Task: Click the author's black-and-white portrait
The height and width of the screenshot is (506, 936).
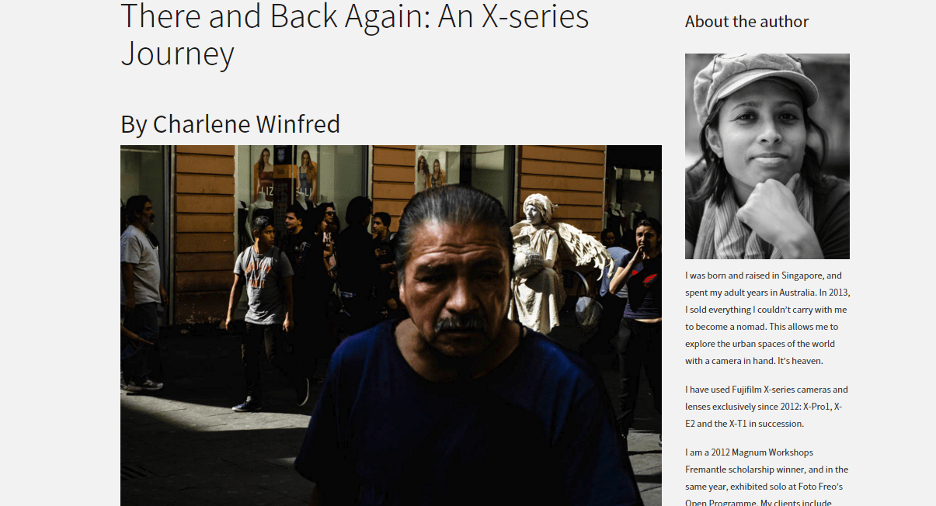Action: [x=767, y=156]
